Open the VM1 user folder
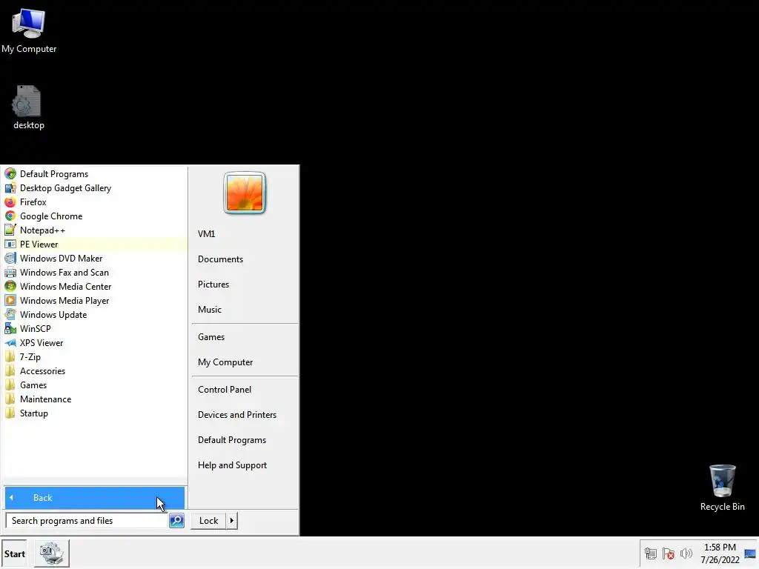The height and width of the screenshot is (569, 759). coord(207,233)
